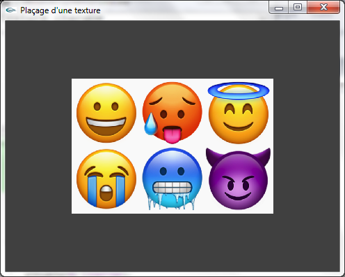Maximize the Plaçage d'une texture window
Image resolution: width=345 pixels, height=277 pixels.
coord(298,8)
